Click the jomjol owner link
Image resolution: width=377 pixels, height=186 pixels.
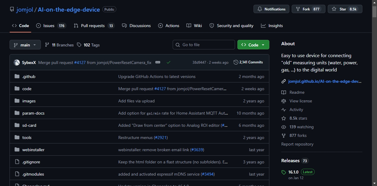25,10
